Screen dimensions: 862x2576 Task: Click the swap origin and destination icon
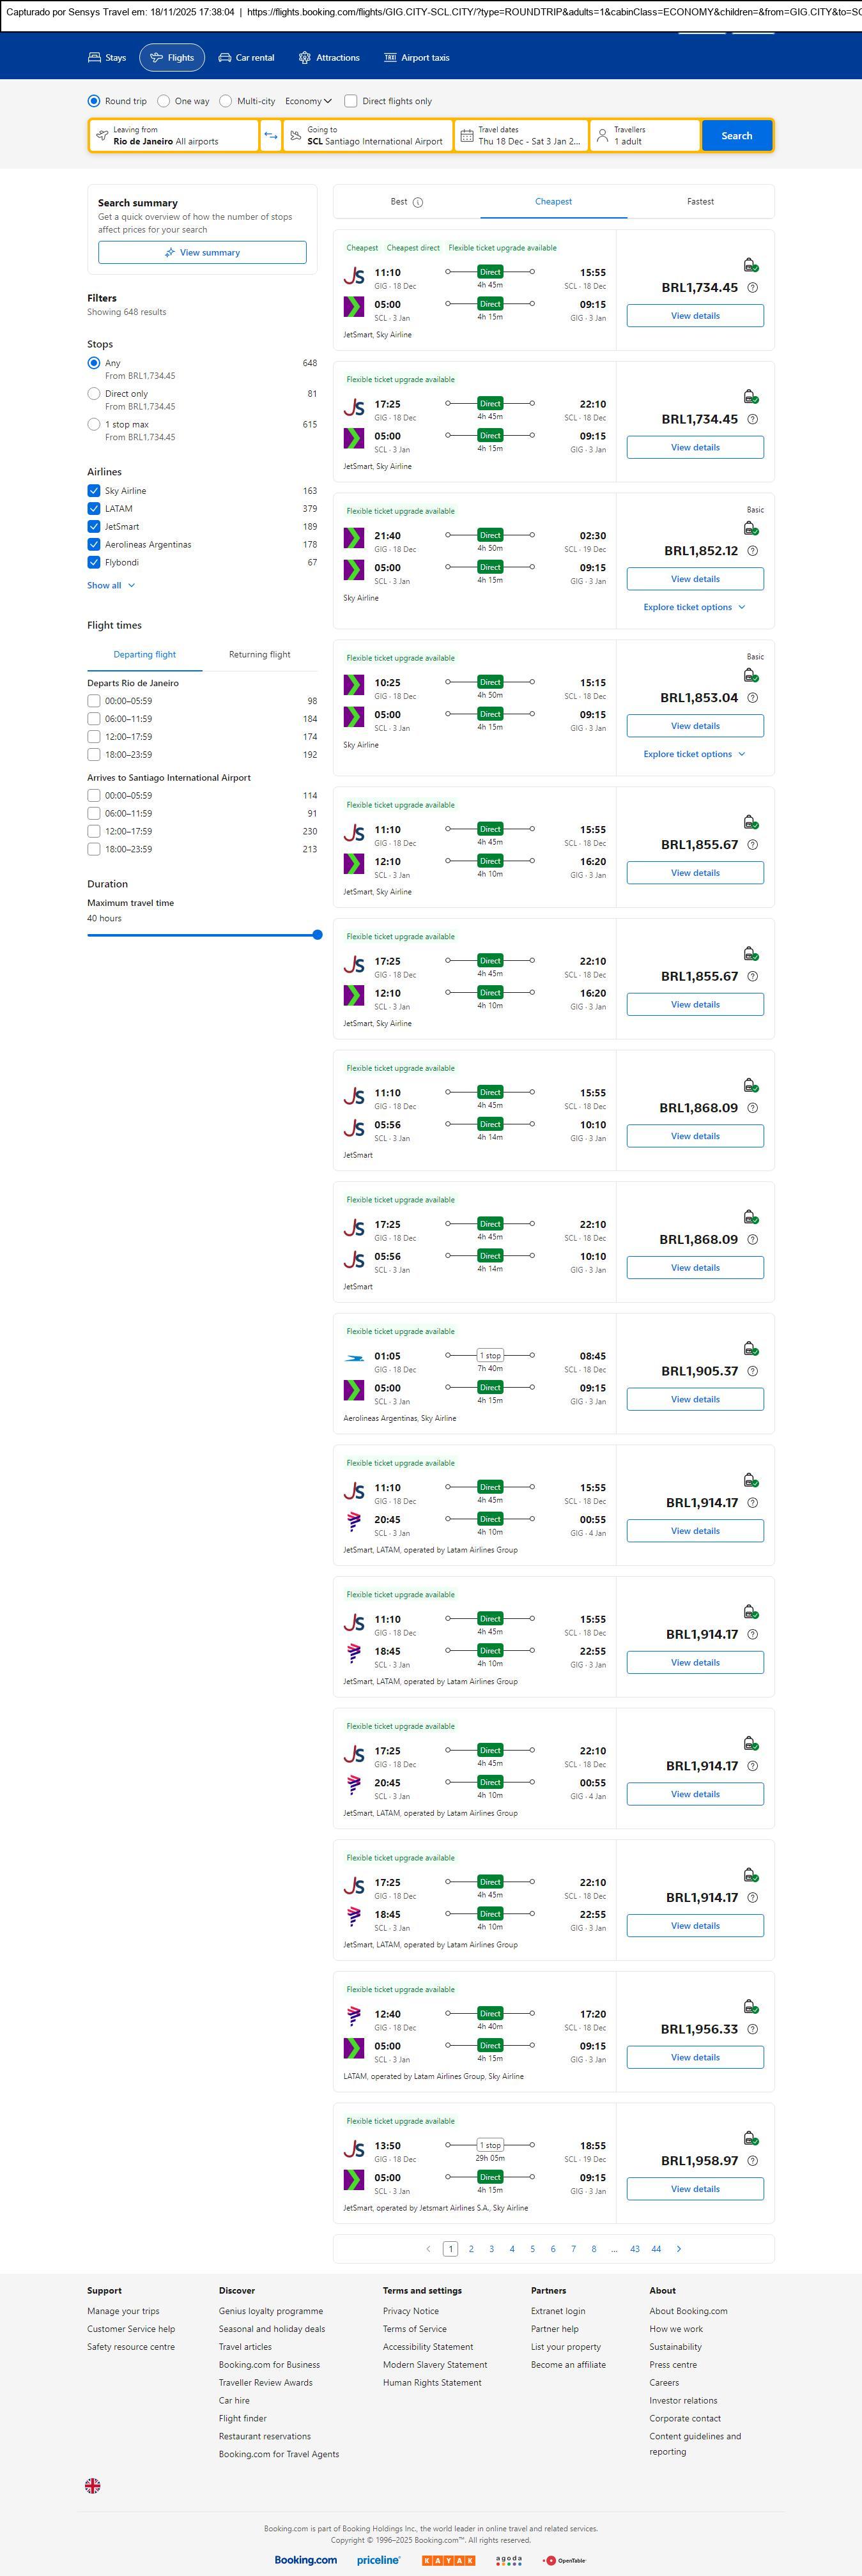[270, 136]
